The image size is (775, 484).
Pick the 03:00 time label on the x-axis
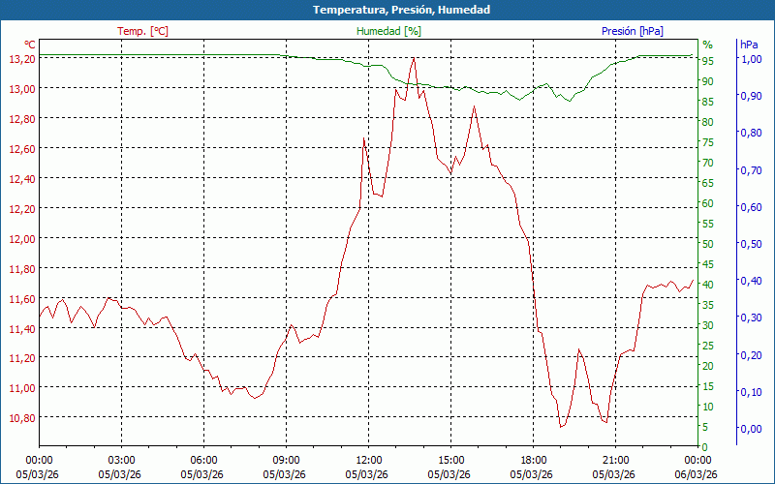pos(121,461)
